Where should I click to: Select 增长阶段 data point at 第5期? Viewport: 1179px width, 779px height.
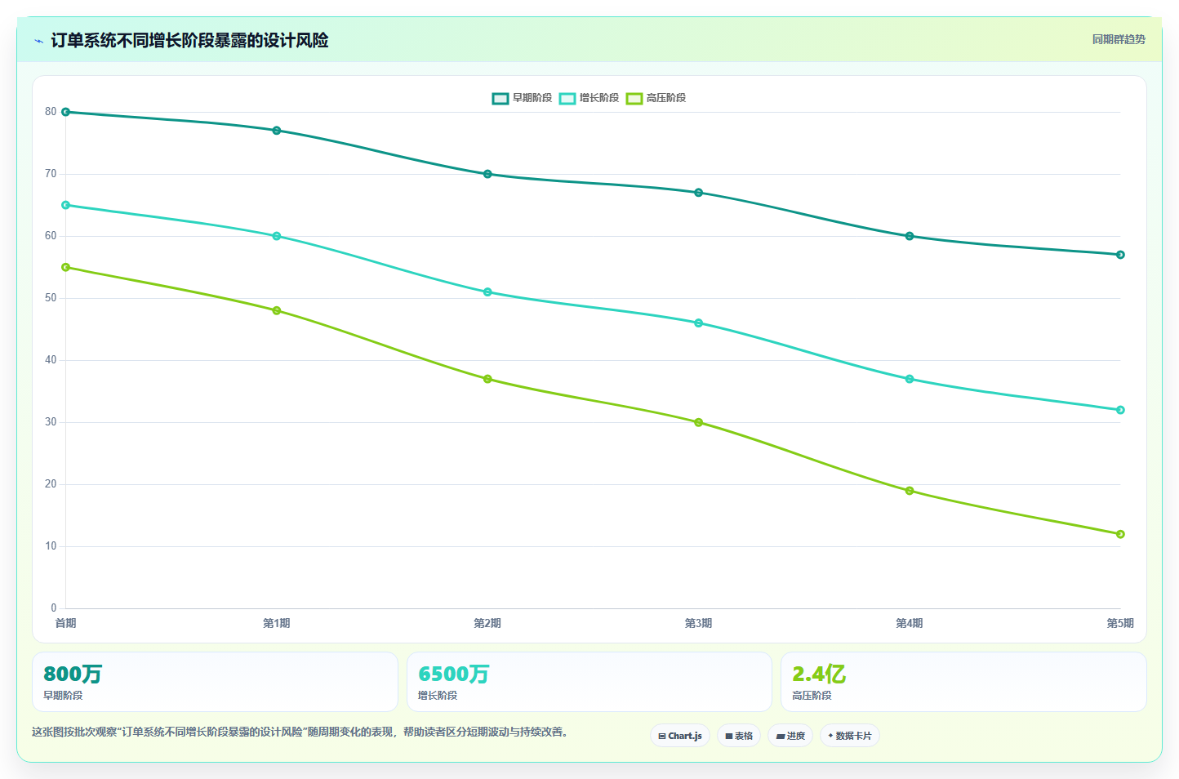point(1120,410)
